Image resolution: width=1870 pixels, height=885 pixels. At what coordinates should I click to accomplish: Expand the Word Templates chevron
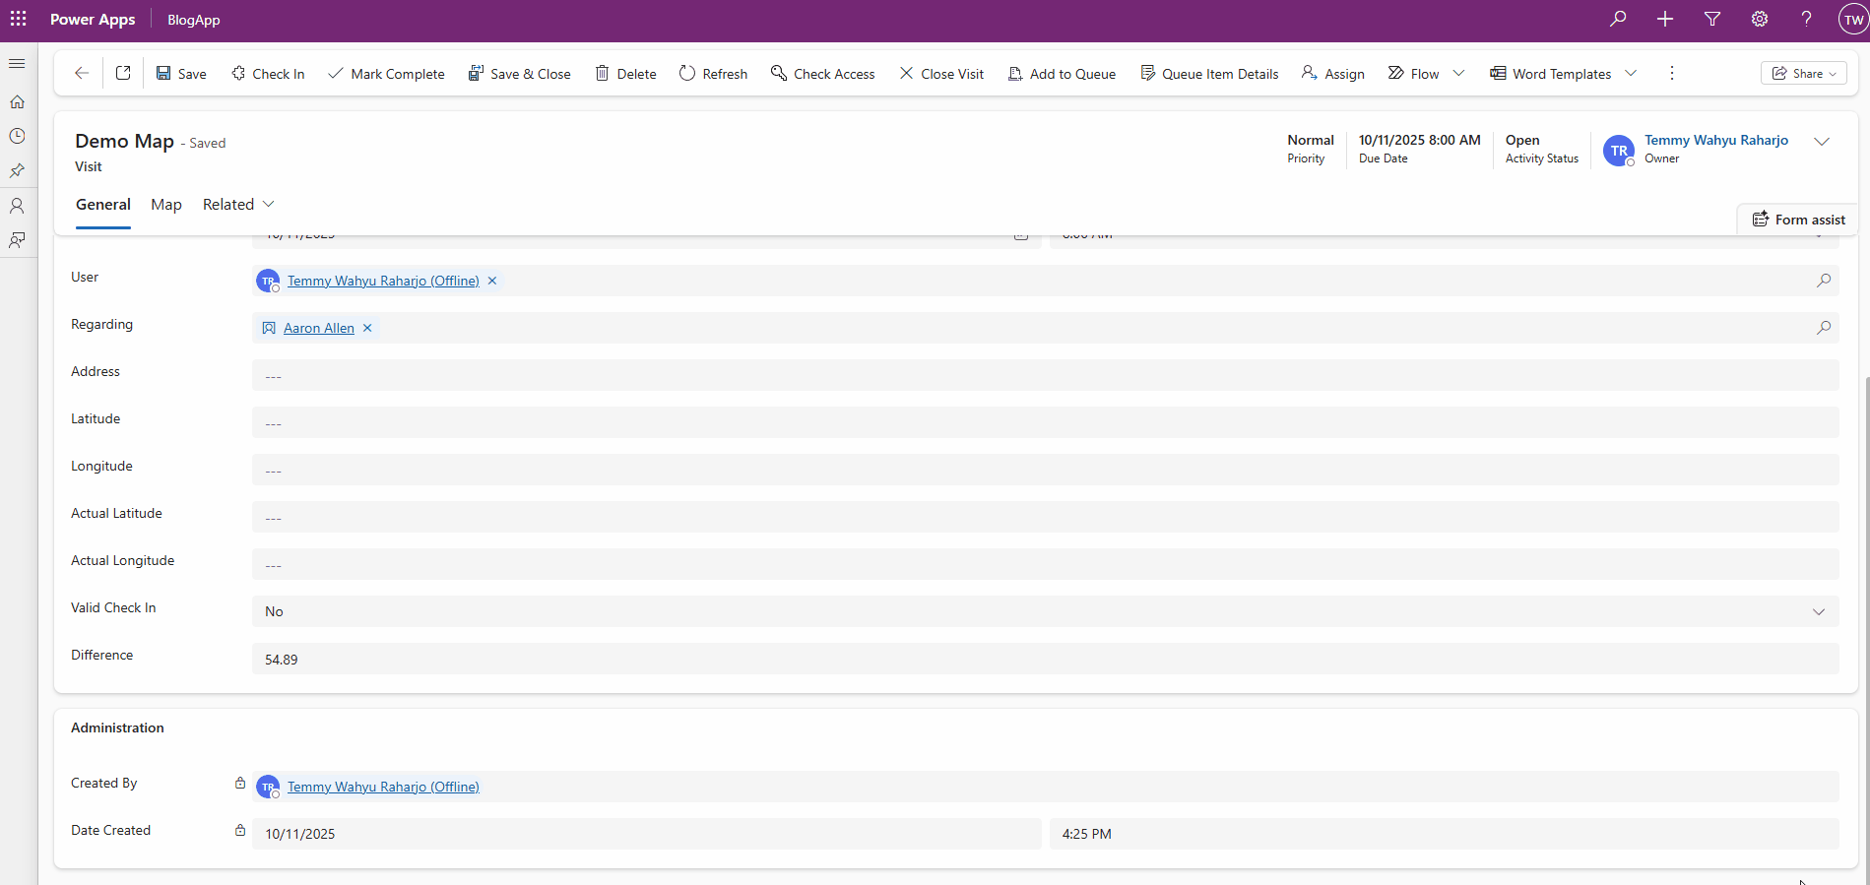pos(1631,74)
